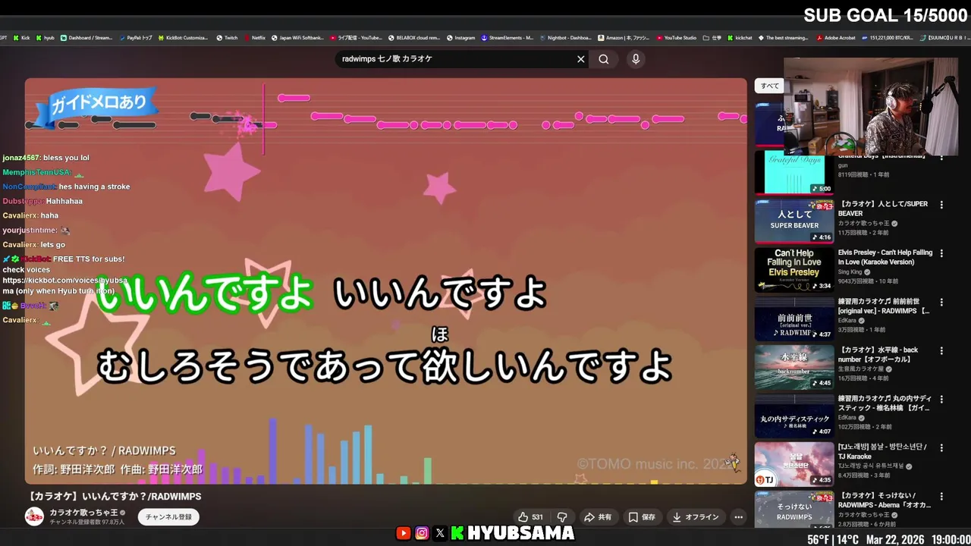Open the options menu for the Elvis Presley video

(x=941, y=253)
